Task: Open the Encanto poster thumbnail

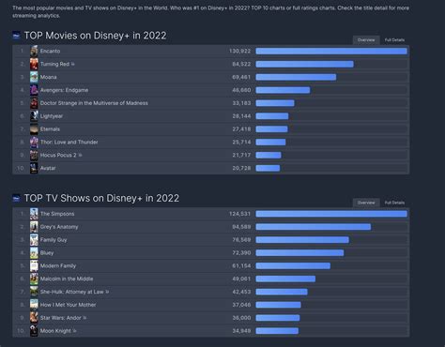Action: (x=34, y=51)
